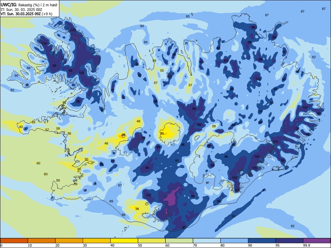
Task: Select the purple legend swatch above 99.9
Action: [317, 241]
